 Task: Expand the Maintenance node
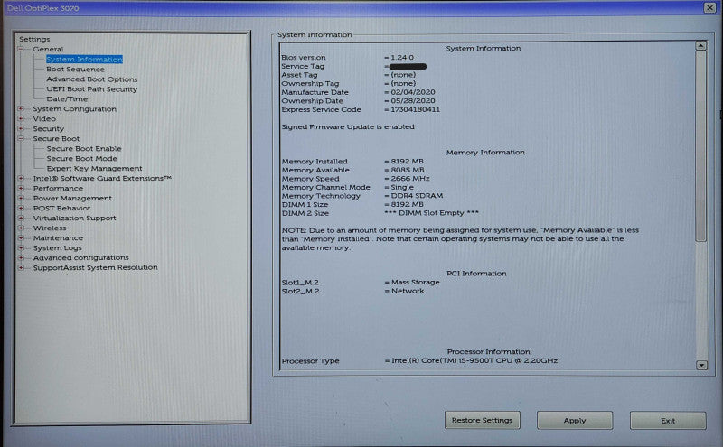[x=21, y=238]
